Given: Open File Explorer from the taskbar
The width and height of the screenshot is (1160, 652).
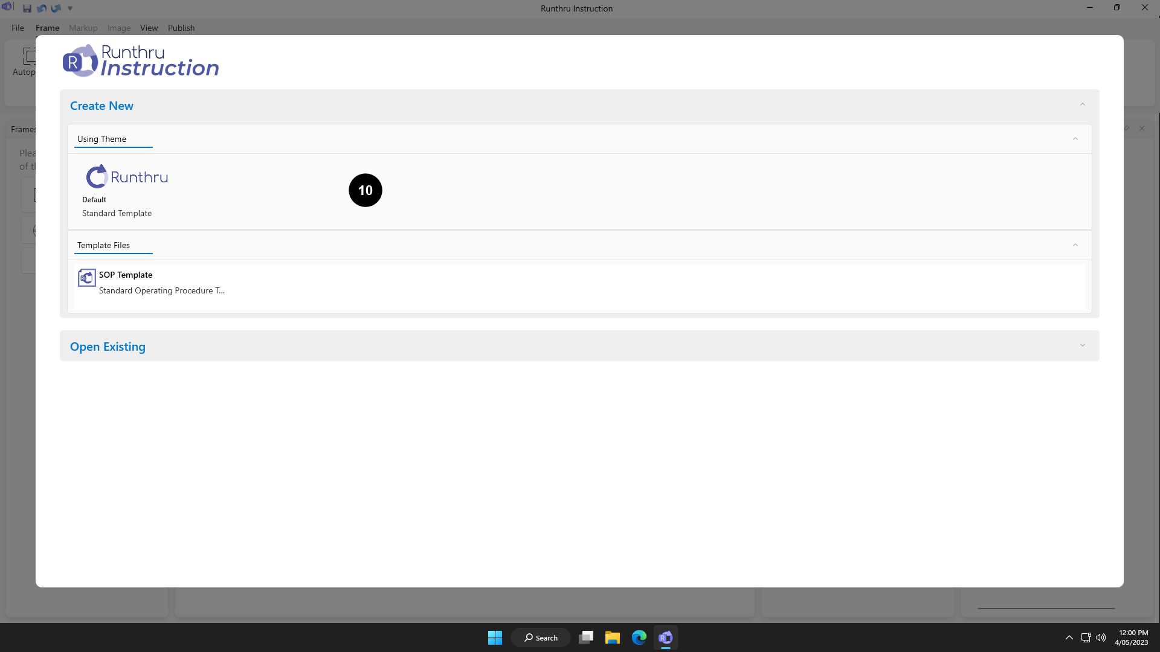Looking at the screenshot, I should [x=612, y=638].
